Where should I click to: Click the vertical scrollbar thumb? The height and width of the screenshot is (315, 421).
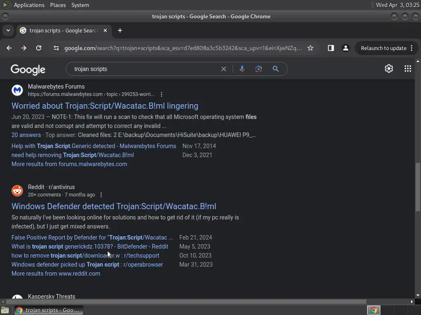(418, 187)
